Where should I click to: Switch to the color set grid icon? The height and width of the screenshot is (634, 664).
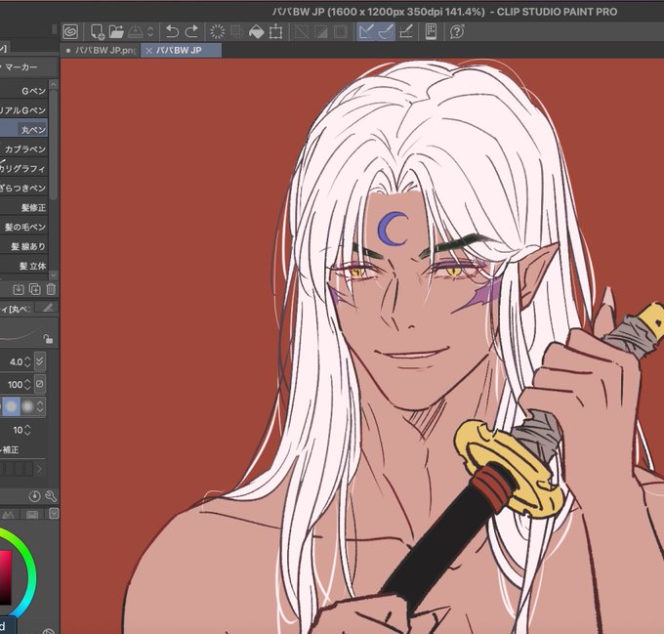click(x=32, y=515)
